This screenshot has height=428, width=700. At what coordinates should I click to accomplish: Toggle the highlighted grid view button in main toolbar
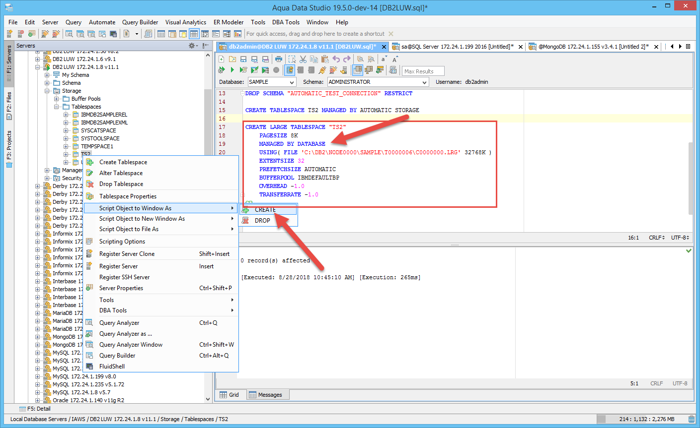(x=194, y=34)
